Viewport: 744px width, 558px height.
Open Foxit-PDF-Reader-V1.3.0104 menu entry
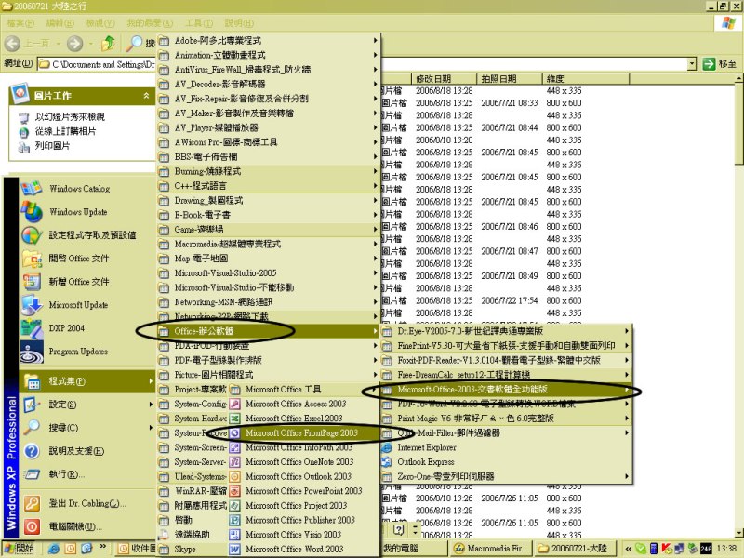506,360
